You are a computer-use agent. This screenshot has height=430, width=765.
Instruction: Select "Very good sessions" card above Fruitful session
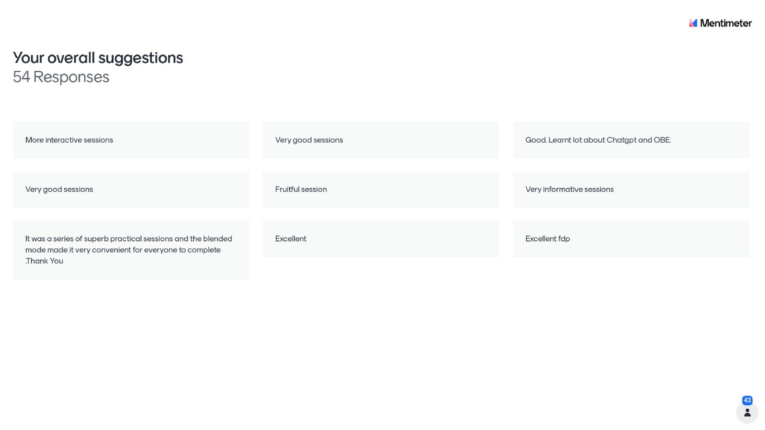[x=381, y=140]
